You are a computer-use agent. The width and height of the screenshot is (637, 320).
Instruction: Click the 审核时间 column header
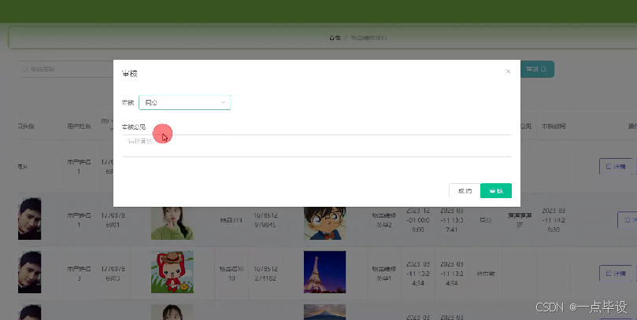[x=554, y=126]
